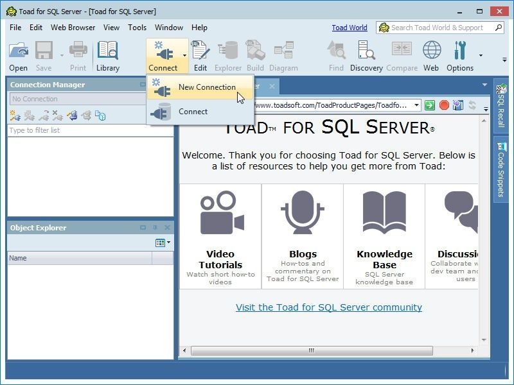Click the Video Tutorials heading
This screenshot has height=385, width=514.
(220, 259)
